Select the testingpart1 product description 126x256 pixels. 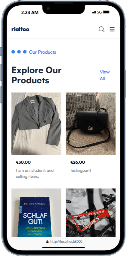tap(81, 171)
